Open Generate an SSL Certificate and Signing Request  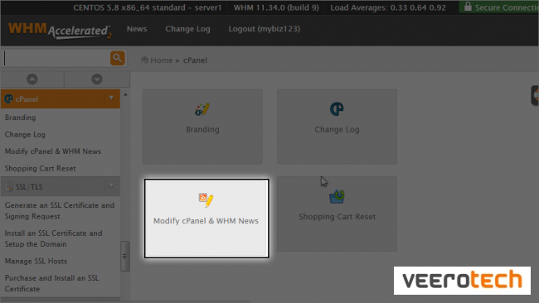pyautogui.click(x=60, y=211)
